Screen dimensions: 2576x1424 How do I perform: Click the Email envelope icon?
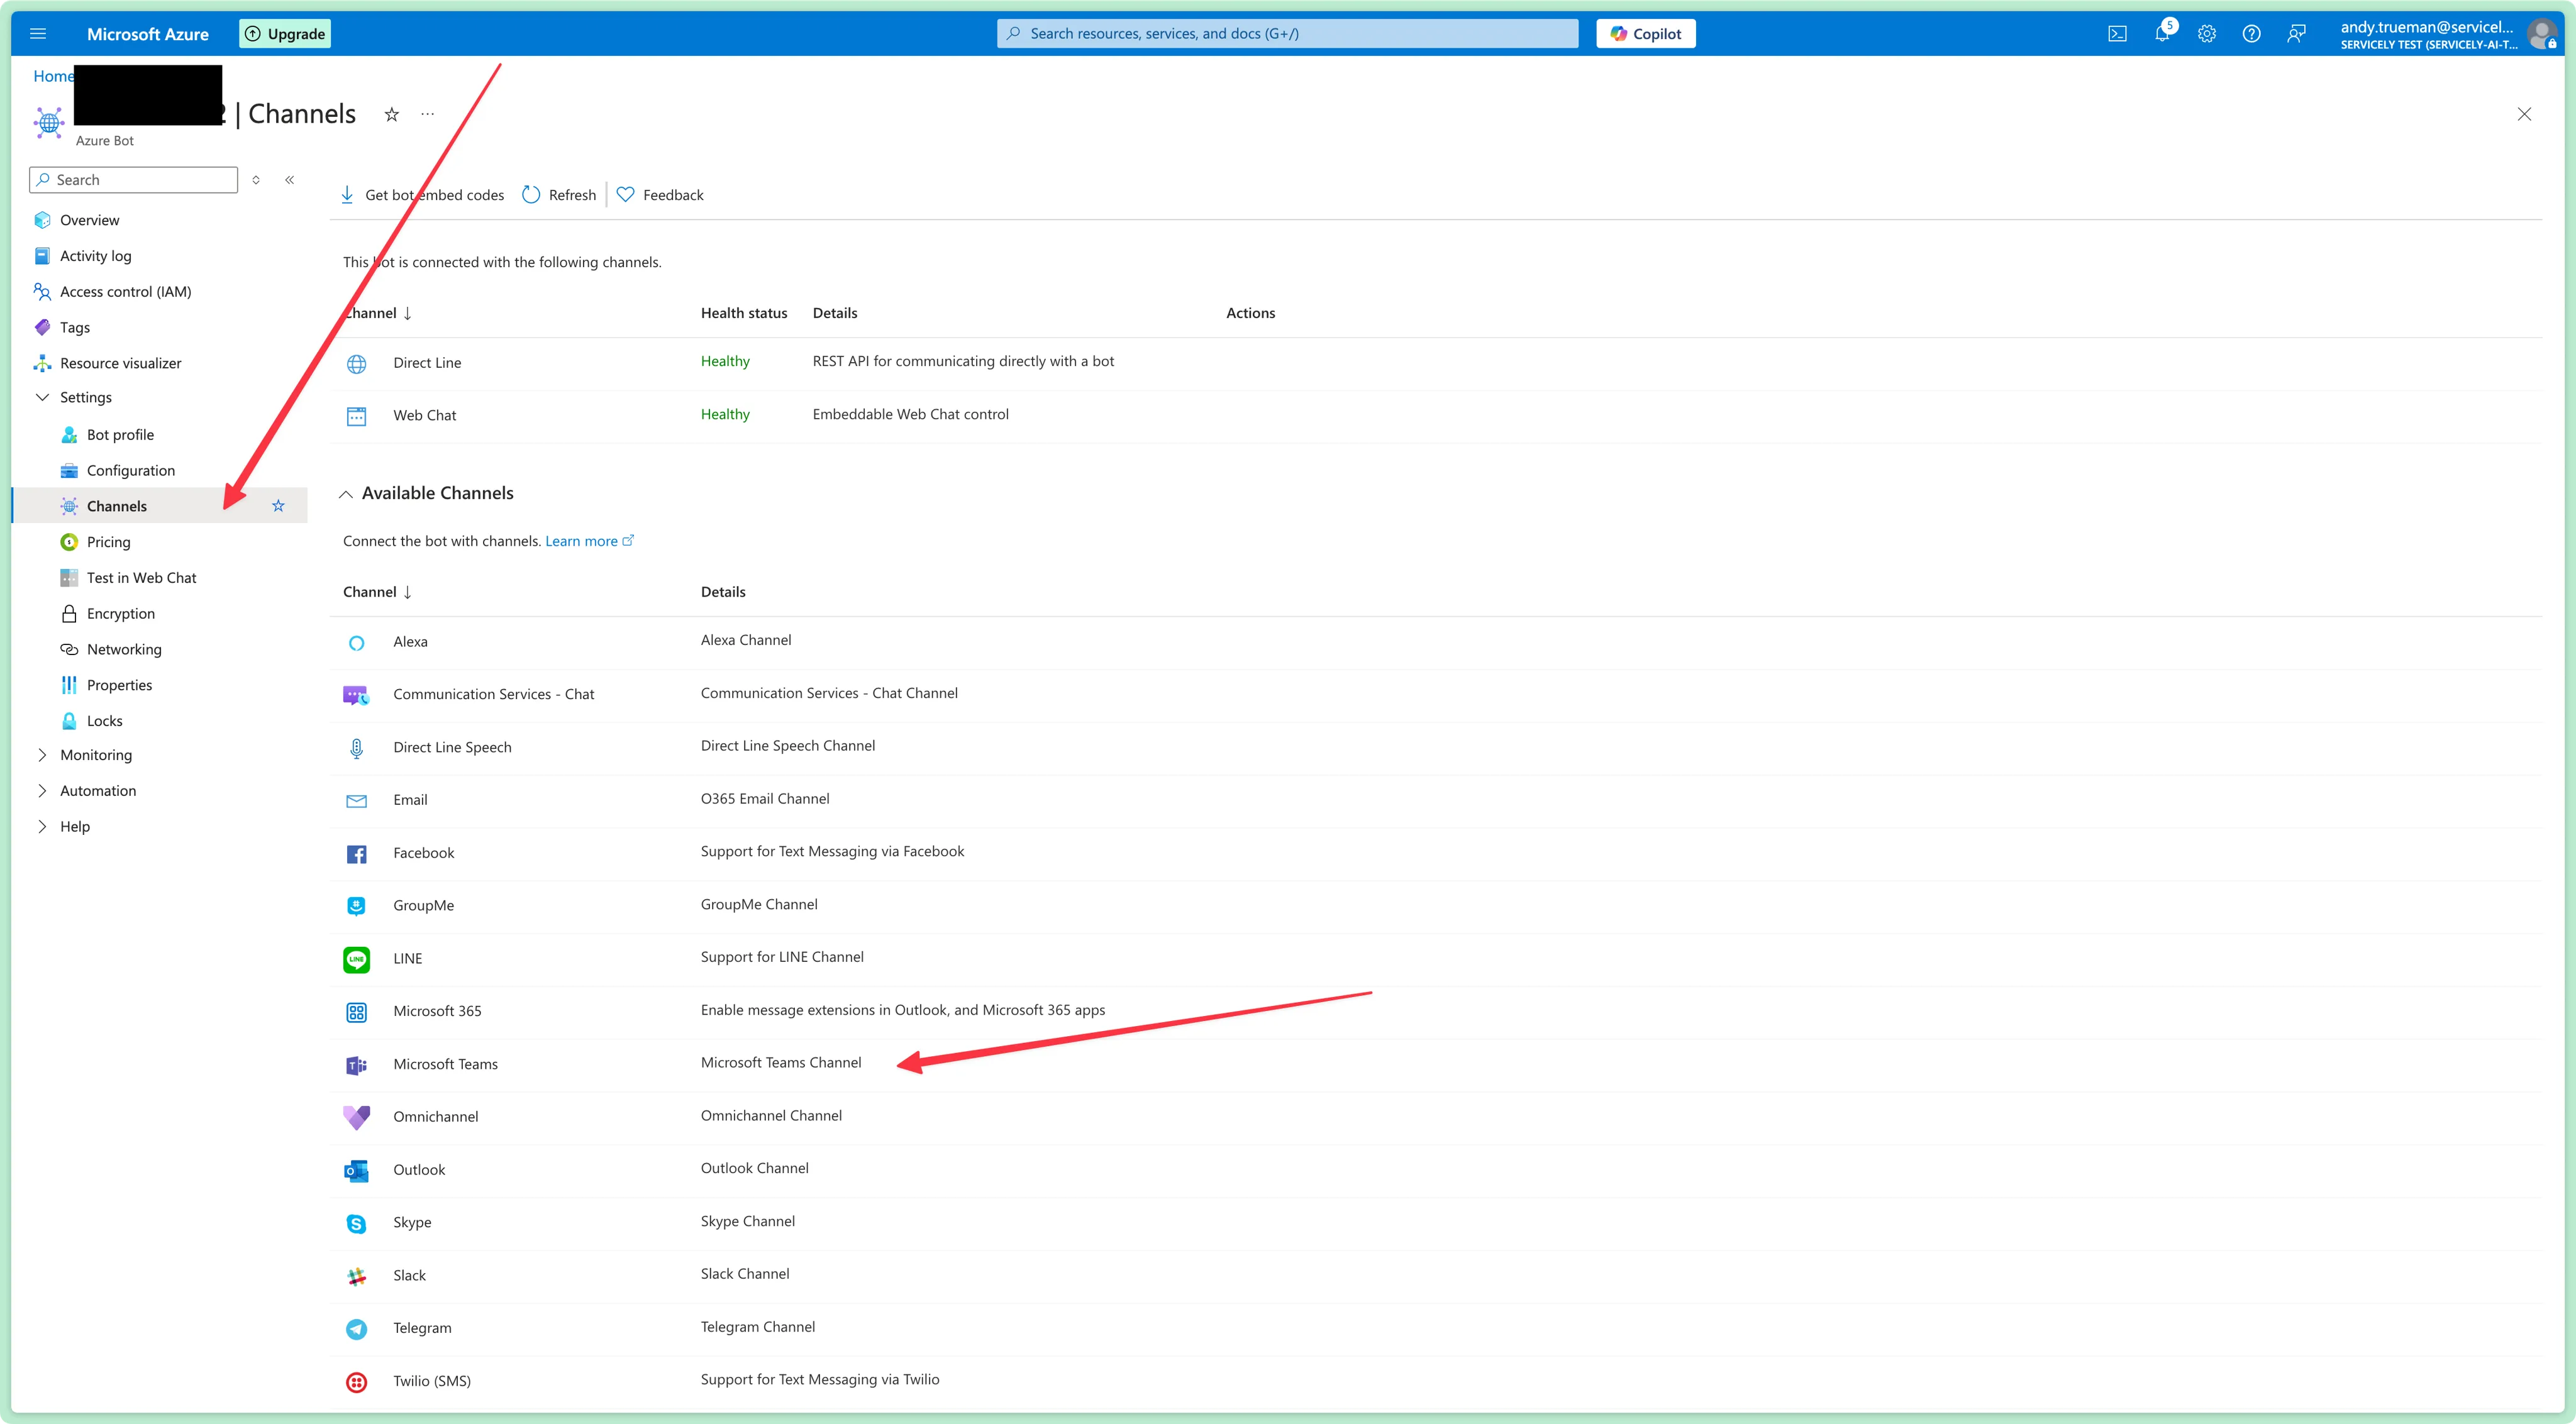click(356, 801)
